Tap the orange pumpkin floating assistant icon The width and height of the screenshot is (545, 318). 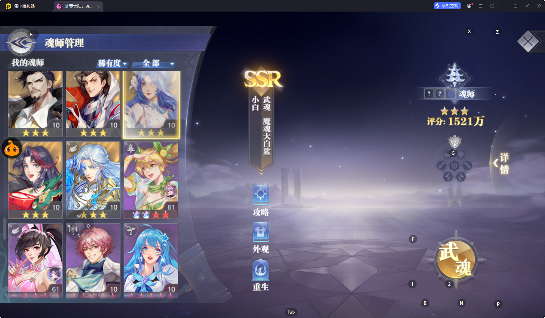point(12,148)
